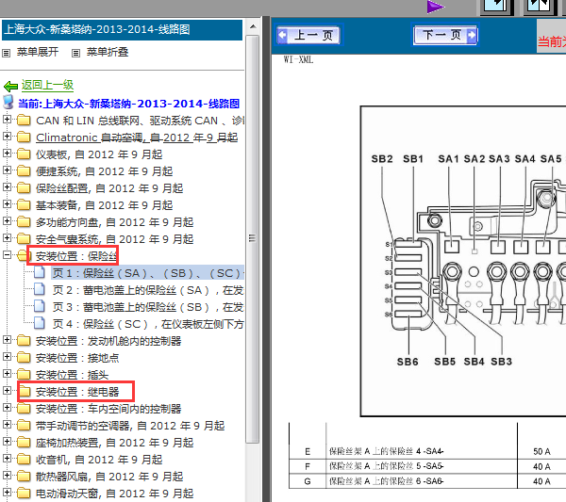
Task: Expand the 安全气囊系统 folder node
Action: pos(7,237)
